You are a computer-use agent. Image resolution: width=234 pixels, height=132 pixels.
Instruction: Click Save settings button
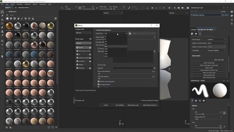(x=120, y=105)
